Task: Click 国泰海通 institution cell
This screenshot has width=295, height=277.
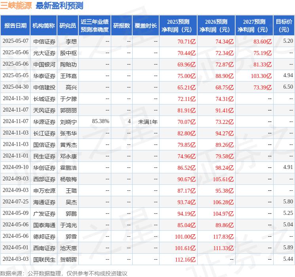Action: [44, 225]
